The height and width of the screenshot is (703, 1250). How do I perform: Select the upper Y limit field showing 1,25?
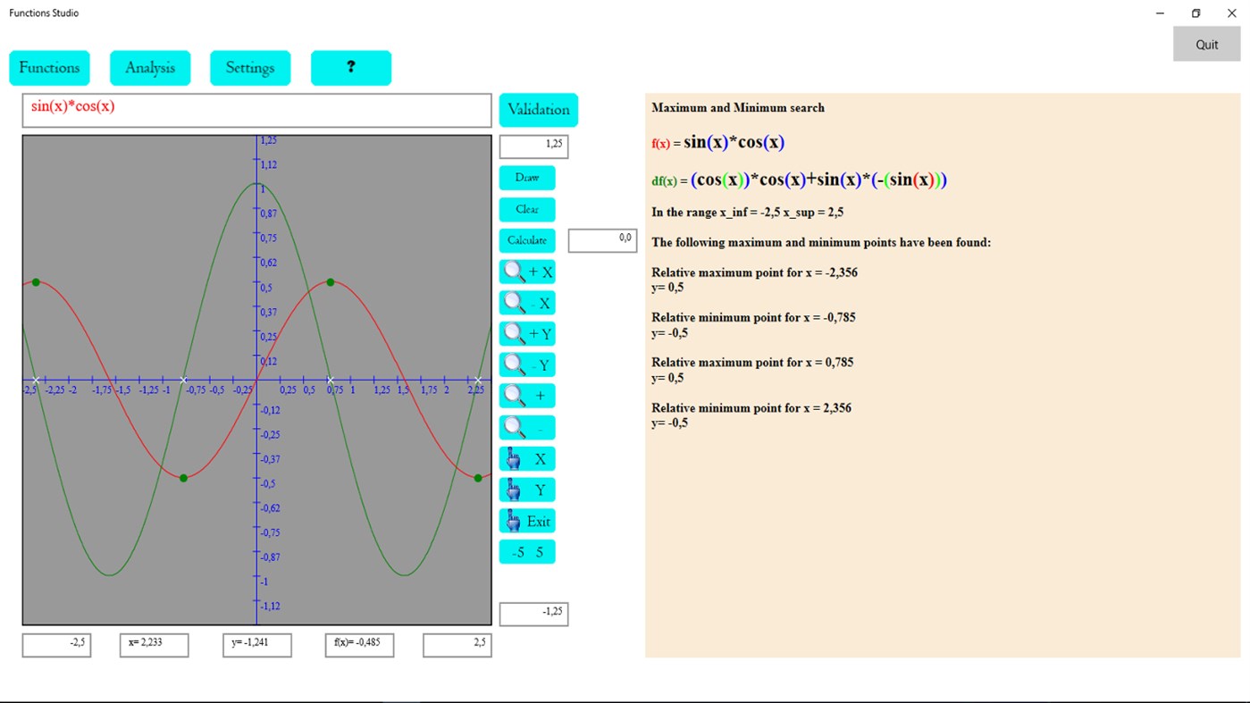tap(533, 146)
